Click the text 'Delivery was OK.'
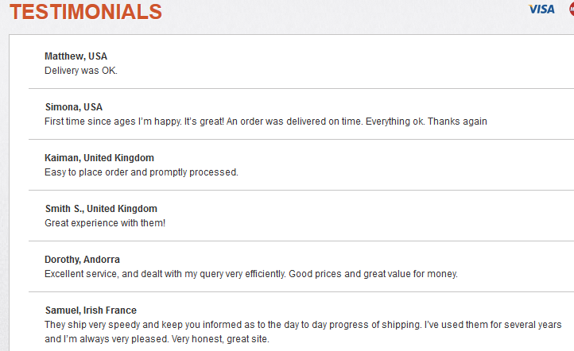 point(81,71)
